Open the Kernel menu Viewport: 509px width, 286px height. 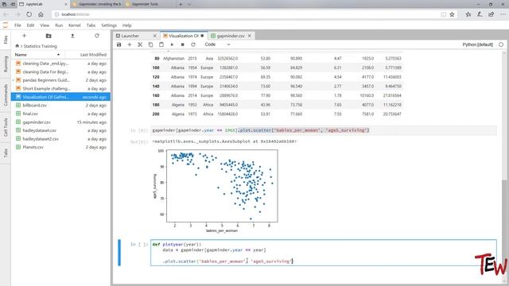click(x=74, y=25)
